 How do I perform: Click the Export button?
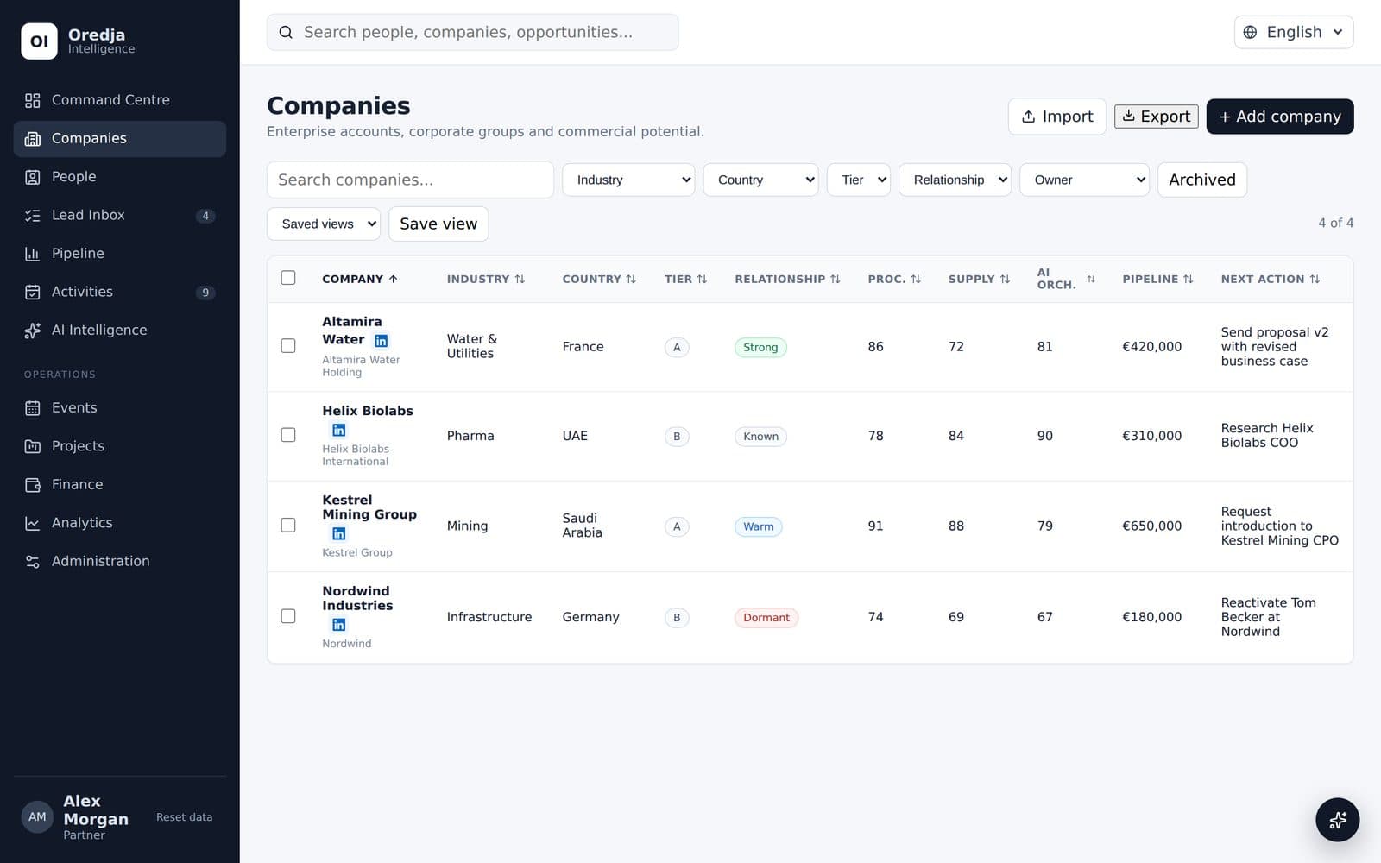pyautogui.click(x=1156, y=117)
